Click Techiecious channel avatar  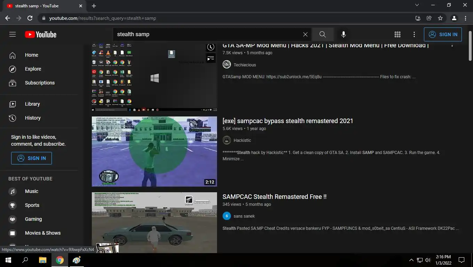click(227, 65)
